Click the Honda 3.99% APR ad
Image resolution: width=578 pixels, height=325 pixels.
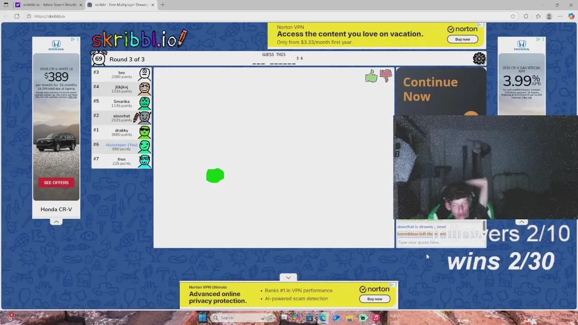(x=522, y=76)
